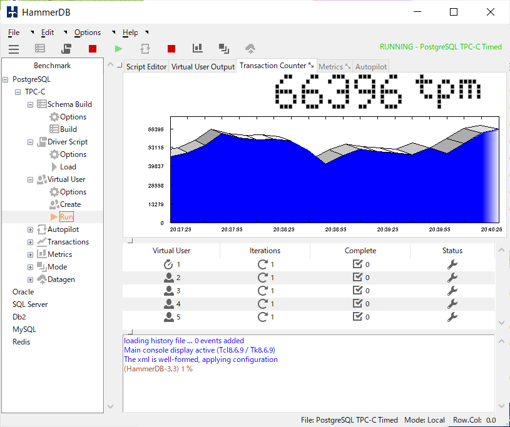Click complete checkbox for user 5
The height and width of the screenshot is (427, 510).
click(357, 316)
